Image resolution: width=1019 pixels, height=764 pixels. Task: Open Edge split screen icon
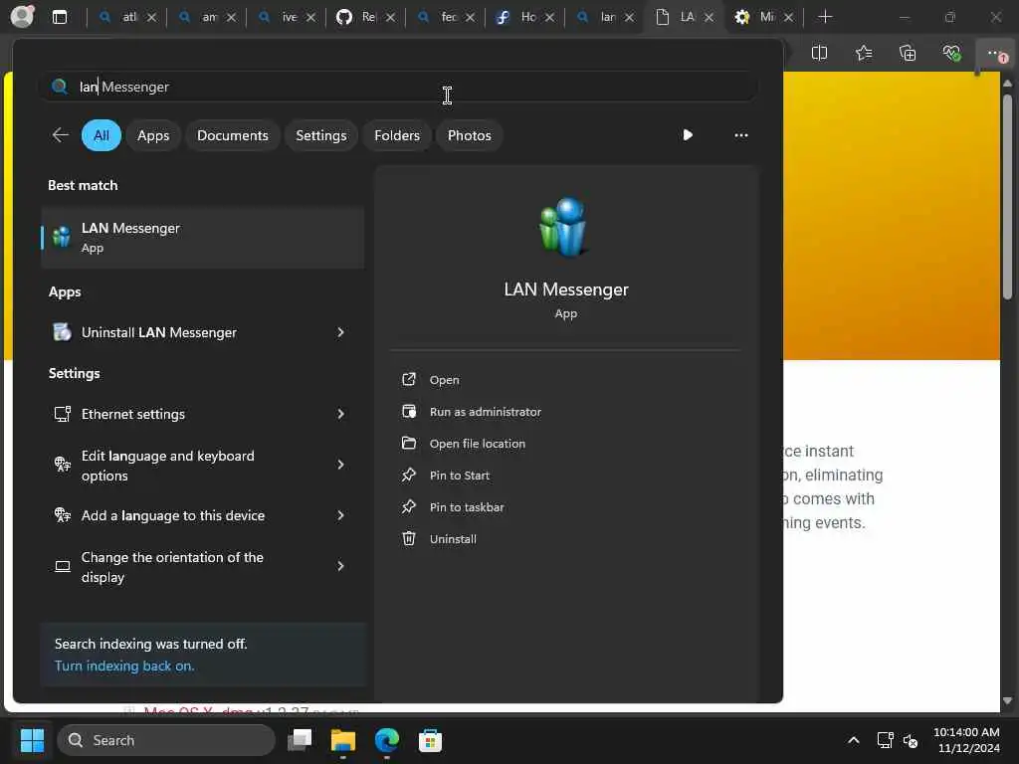coord(820,54)
